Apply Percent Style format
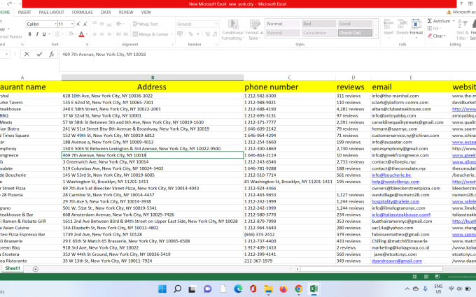The image size is (476, 297). pyautogui.click(x=190, y=34)
